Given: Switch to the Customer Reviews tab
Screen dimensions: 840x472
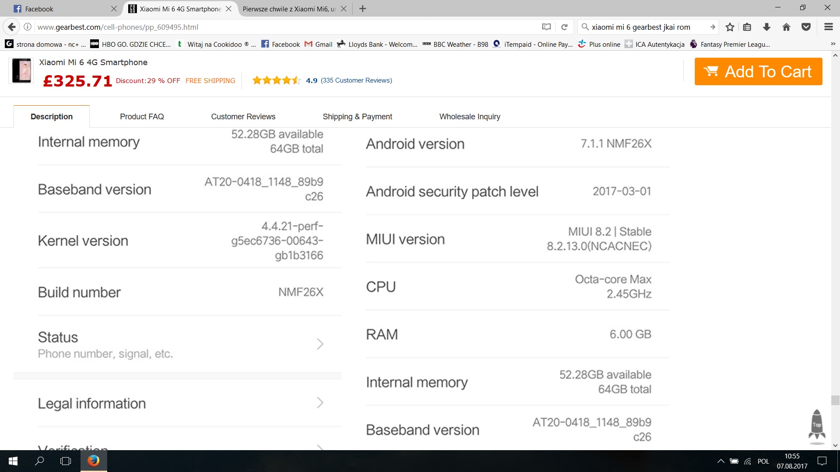Looking at the screenshot, I should (243, 117).
